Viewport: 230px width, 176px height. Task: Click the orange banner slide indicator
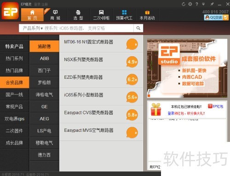[149, 96]
